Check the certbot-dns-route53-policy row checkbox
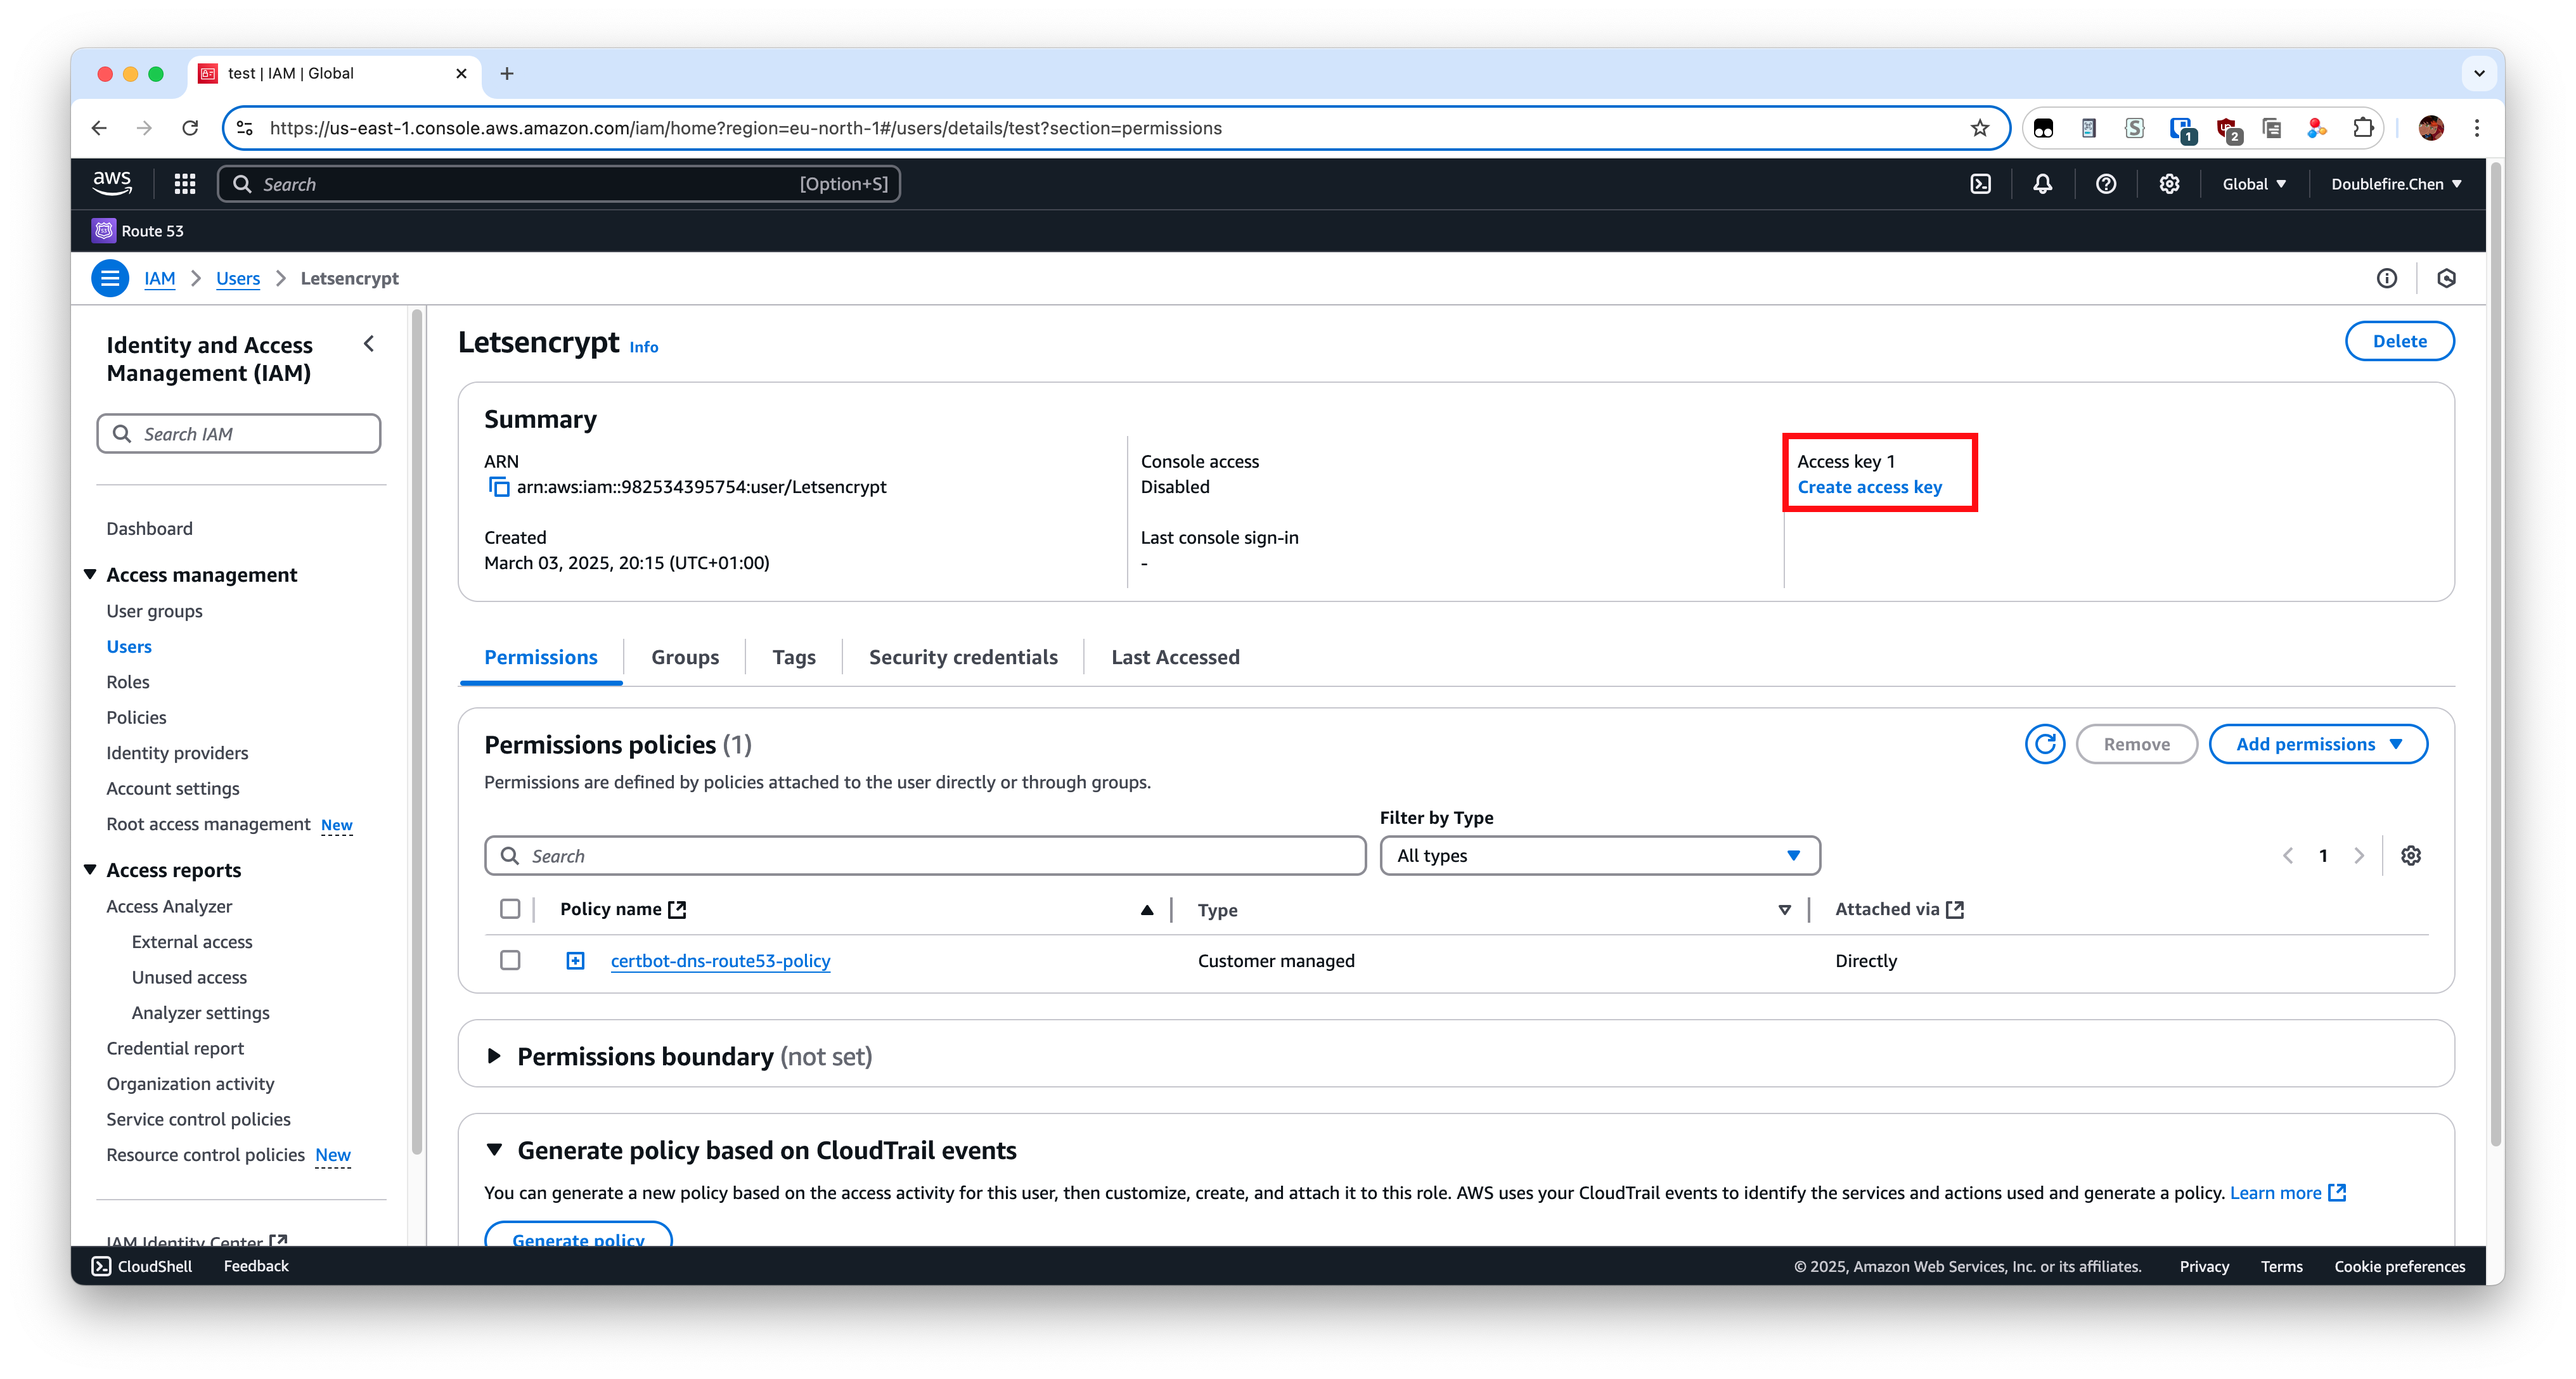 [x=510, y=960]
